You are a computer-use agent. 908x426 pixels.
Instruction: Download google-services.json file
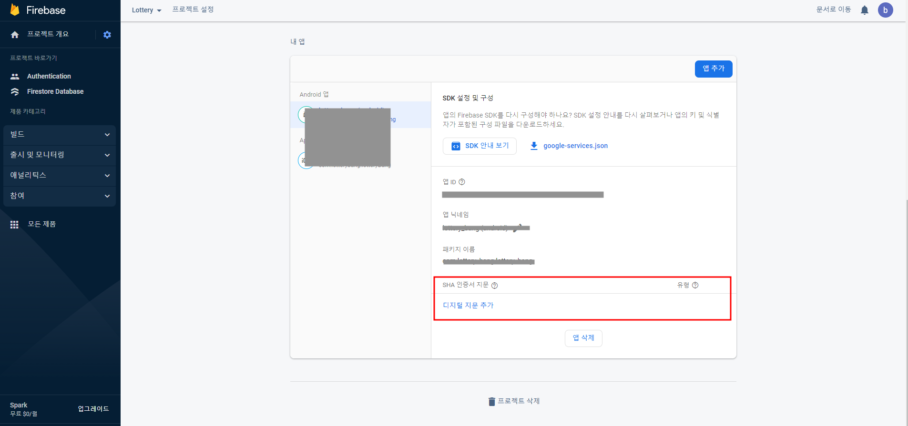click(x=569, y=146)
